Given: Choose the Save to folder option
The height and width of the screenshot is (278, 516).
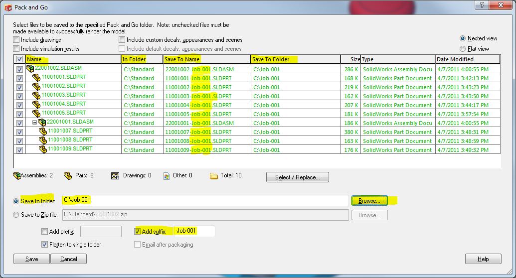Looking at the screenshot, I should (x=16, y=201).
